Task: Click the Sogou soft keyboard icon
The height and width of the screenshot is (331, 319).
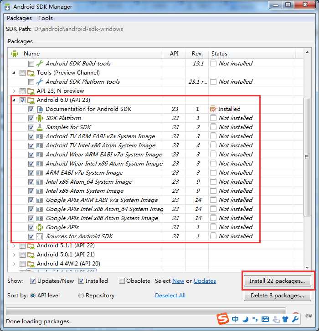Action: pyautogui.click(x=265, y=319)
